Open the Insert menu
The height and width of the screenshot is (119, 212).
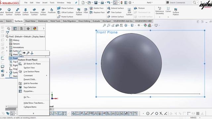[x=45, y=3]
